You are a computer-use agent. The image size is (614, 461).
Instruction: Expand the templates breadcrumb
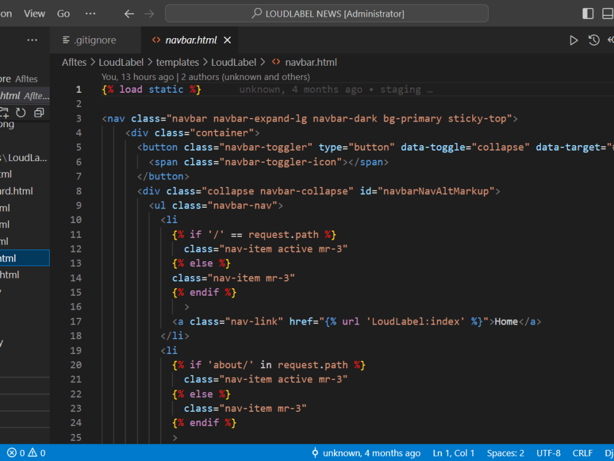(x=177, y=62)
